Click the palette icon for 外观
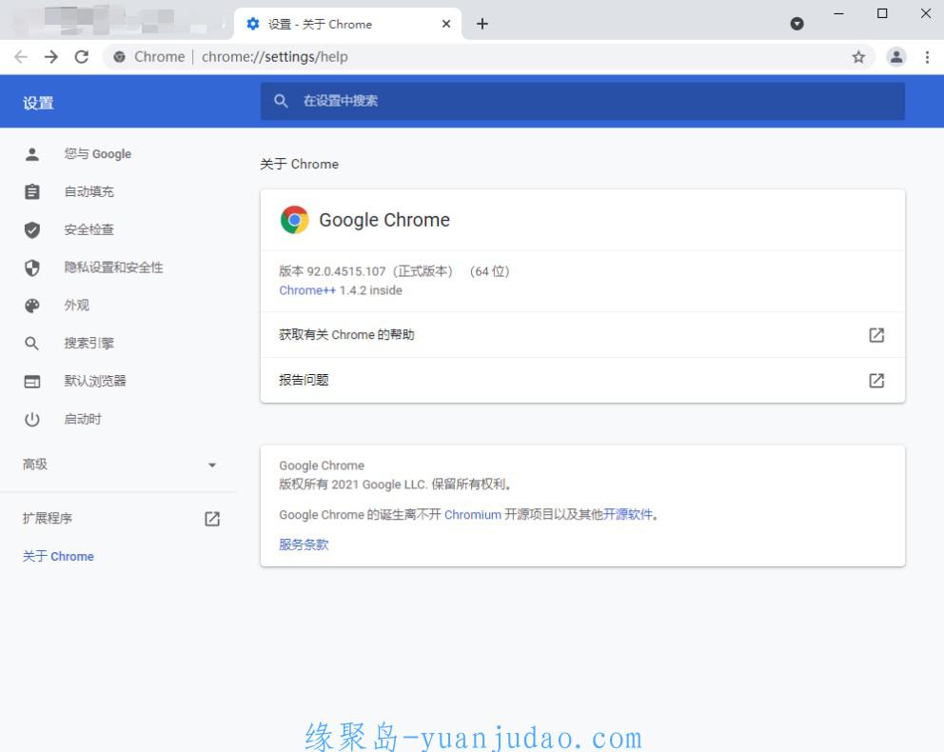Screen dimensions: 944x752 click(32, 306)
